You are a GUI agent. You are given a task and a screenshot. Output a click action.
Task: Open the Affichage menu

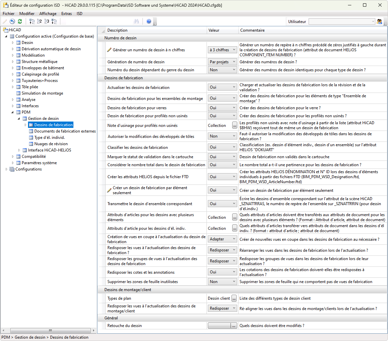pos(48,14)
